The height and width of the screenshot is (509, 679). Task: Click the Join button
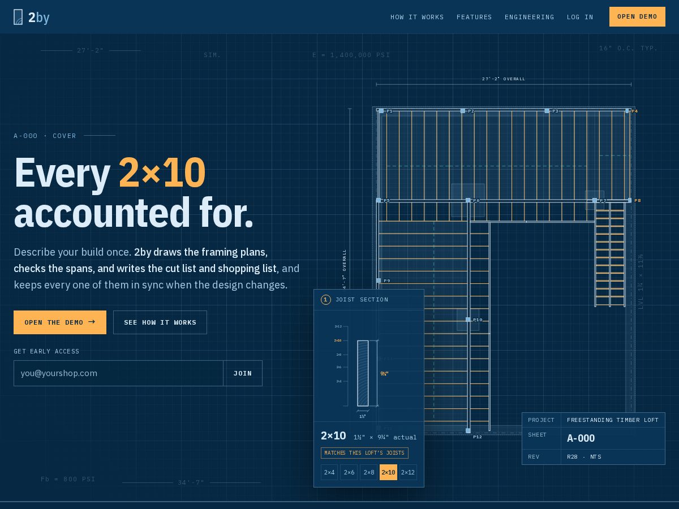[x=243, y=373]
